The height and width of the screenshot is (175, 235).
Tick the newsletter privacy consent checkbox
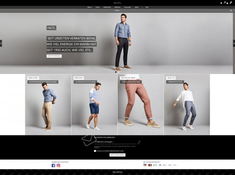[95, 151]
